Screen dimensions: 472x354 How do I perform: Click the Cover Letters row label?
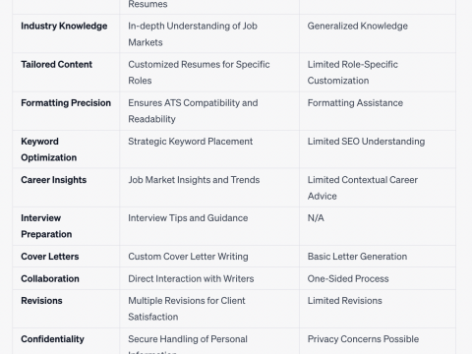[x=50, y=257]
